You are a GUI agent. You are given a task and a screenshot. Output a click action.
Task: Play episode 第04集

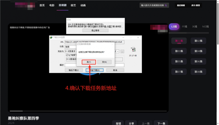(198, 51)
